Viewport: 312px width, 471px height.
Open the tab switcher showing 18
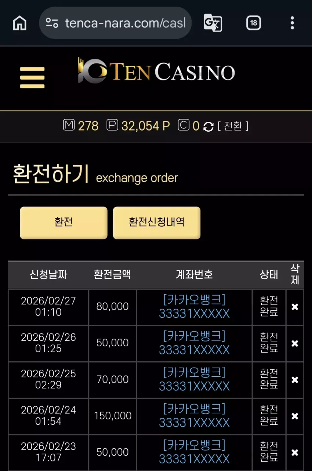pos(253,23)
